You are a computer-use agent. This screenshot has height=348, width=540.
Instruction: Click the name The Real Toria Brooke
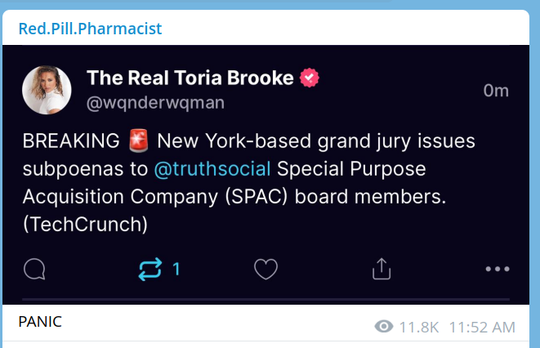(x=190, y=78)
